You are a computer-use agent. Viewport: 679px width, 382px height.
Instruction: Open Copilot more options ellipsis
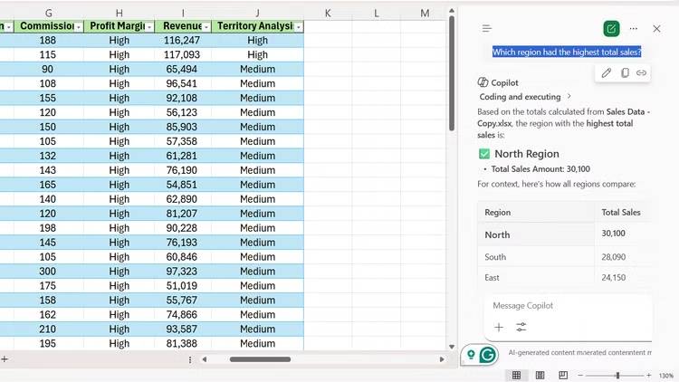[634, 29]
